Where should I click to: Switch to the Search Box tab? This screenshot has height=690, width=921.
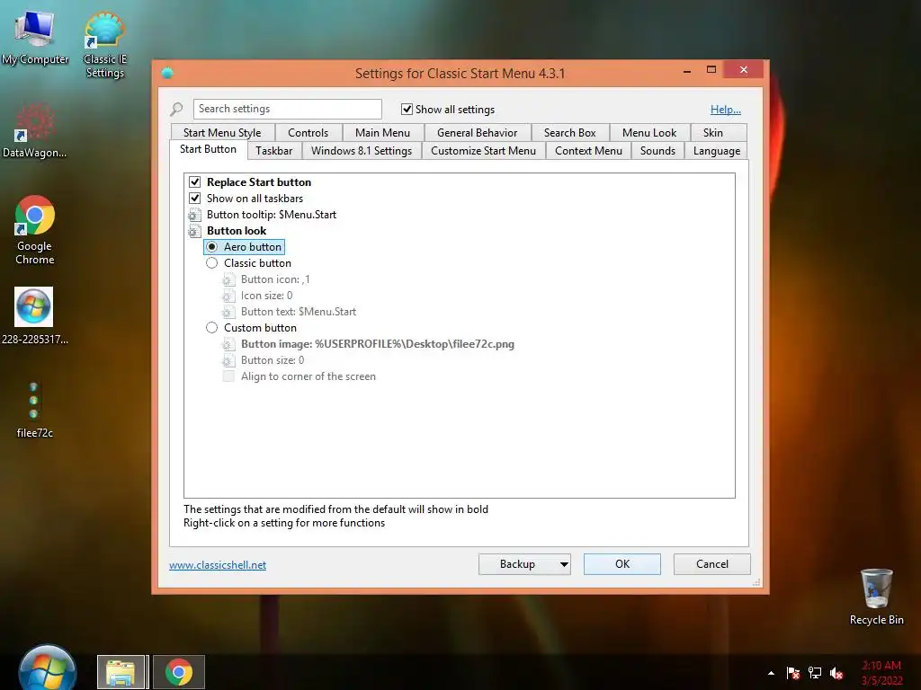coord(569,133)
